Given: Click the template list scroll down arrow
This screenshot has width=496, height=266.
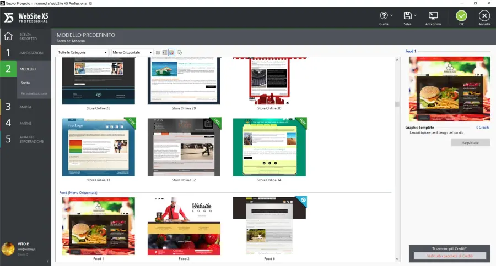Looking at the screenshot, I should click(x=397, y=259).
